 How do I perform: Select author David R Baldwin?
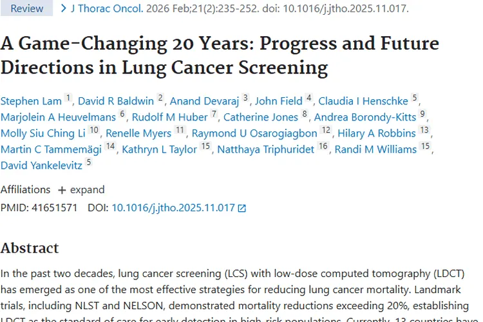click(116, 101)
